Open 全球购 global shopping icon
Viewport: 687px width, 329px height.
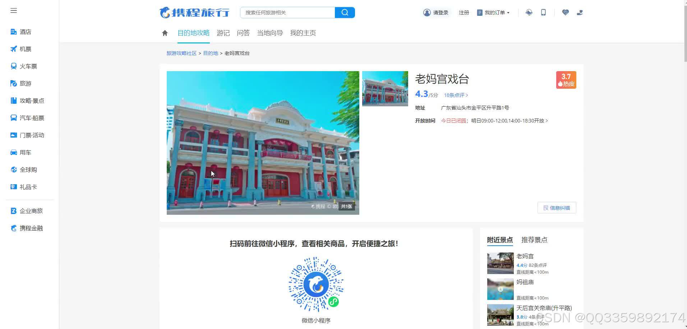(14, 170)
